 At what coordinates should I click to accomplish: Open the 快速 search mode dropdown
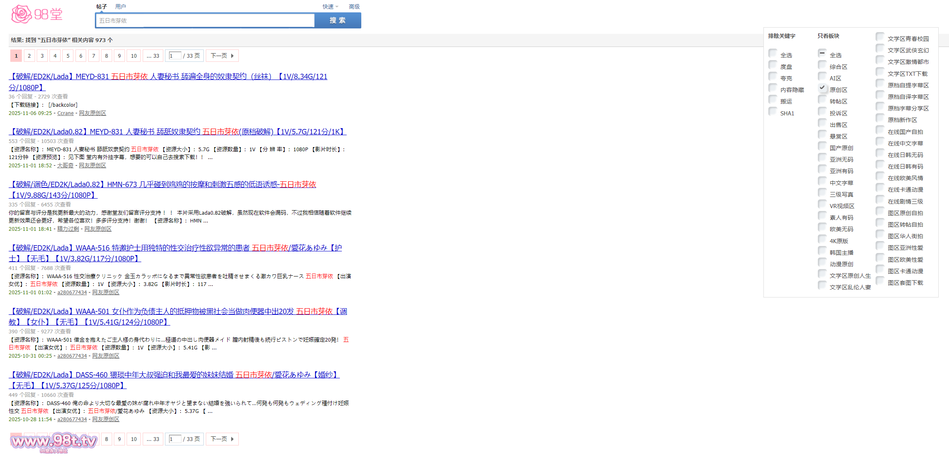[330, 7]
